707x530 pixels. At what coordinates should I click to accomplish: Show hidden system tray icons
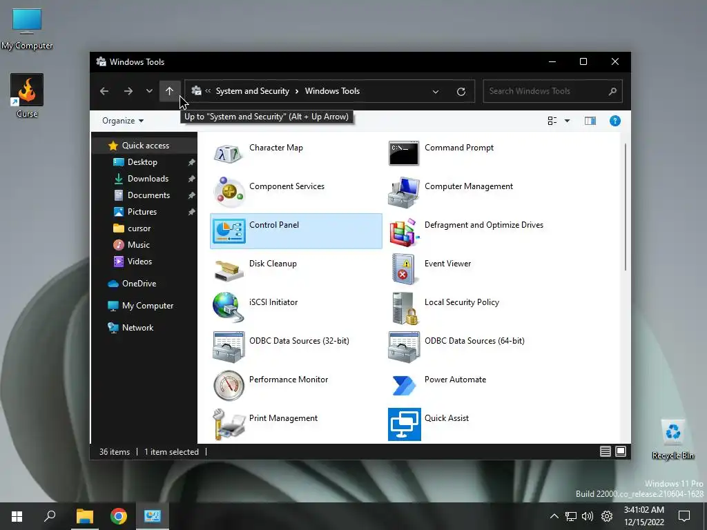(554, 516)
